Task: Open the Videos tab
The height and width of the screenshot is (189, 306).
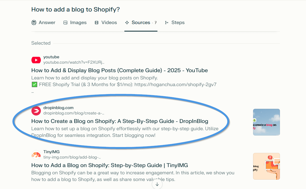Action: (109, 23)
